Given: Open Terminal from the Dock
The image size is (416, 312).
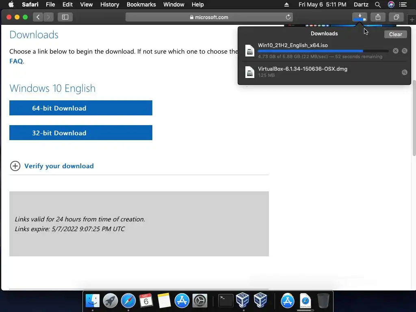Looking at the screenshot, I should pyautogui.click(x=226, y=301).
